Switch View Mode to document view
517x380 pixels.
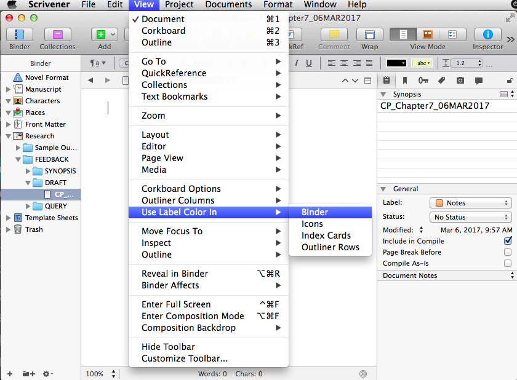coord(403,34)
